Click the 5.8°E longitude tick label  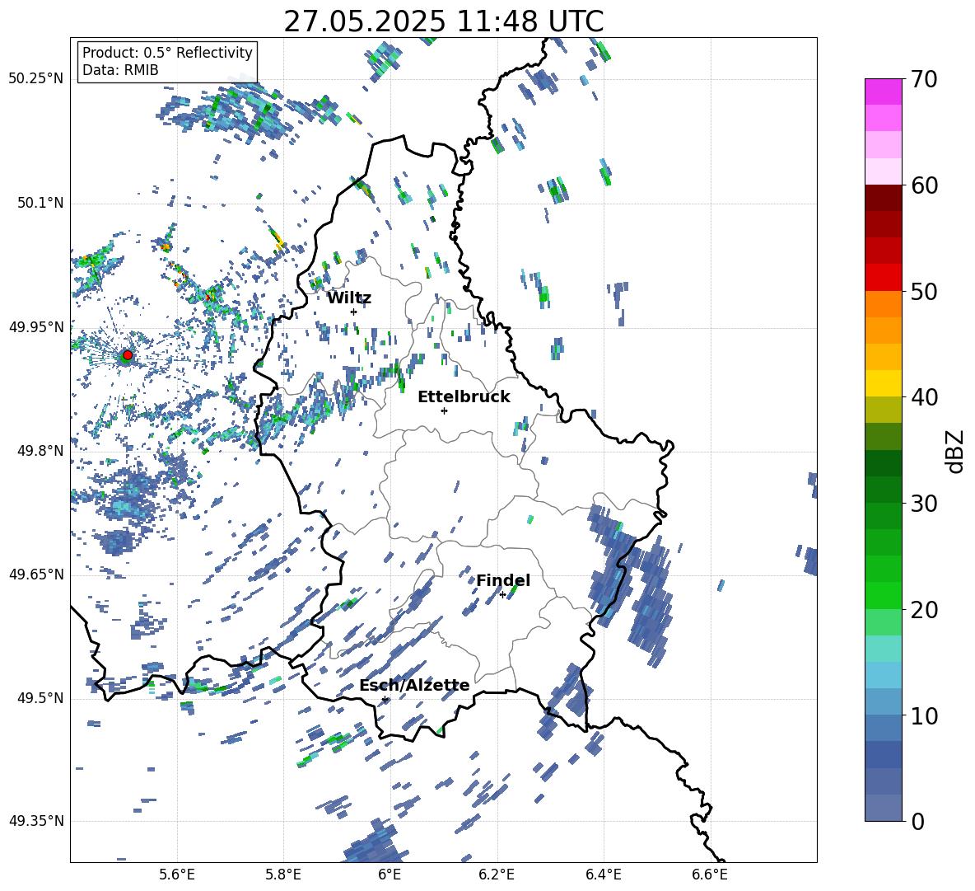[x=283, y=875]
